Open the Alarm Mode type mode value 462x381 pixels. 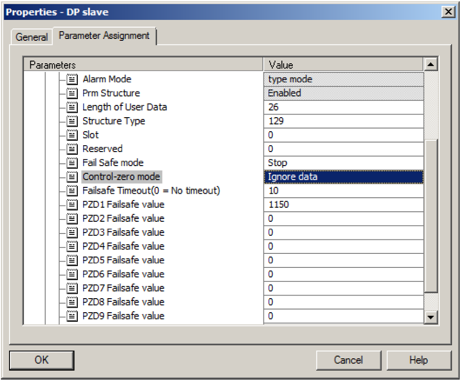tap(343, 79)
